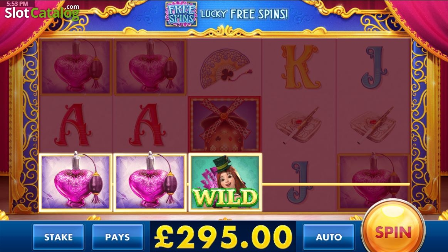Click the cigarette case symbol in fifth reel
This screenshot has height=252, width=448.
[373, 125]
